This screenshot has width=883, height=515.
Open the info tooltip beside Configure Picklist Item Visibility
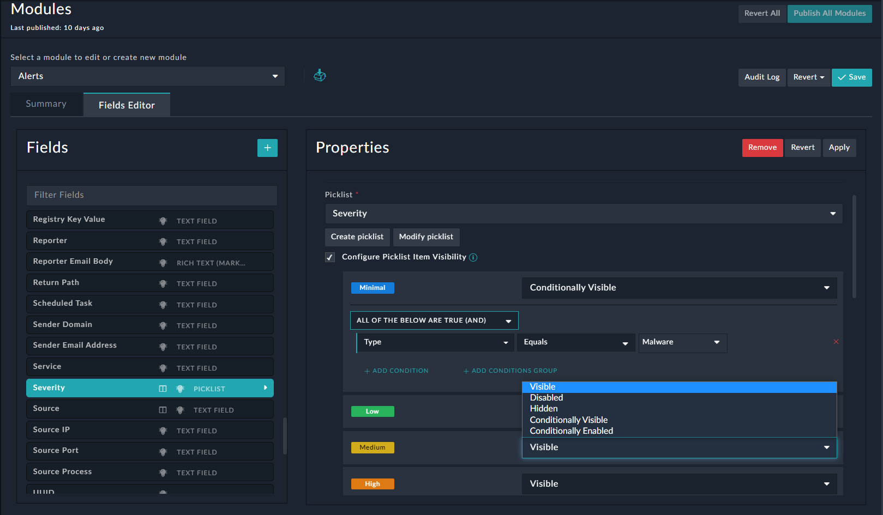(x=472, y=257)
